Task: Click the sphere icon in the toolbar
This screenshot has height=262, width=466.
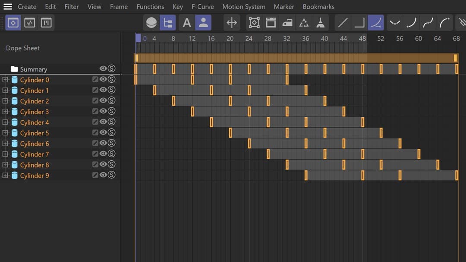Action: pos(151,23)
